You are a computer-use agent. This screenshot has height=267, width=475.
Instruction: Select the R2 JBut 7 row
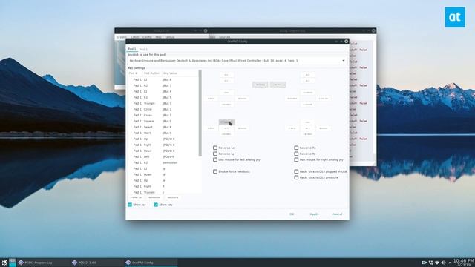tap(163, 86)
